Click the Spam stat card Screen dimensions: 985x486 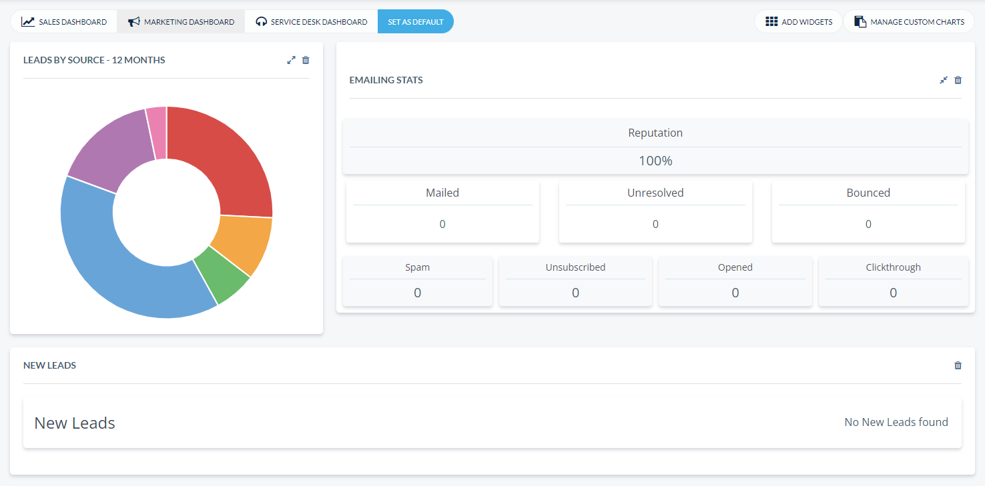point(418,281)
